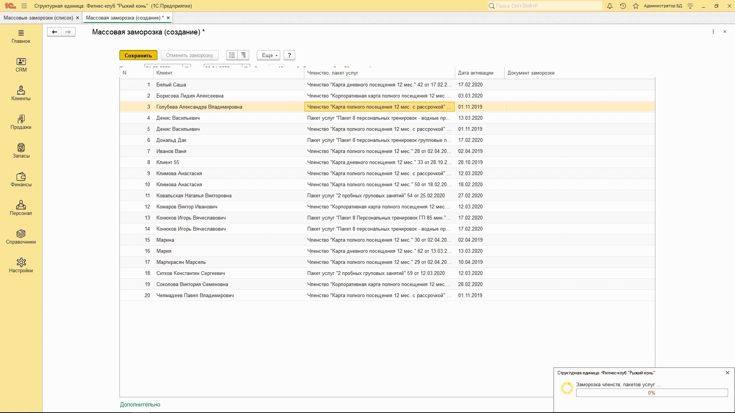735x413 pixels.
Task: Close the Массовая заморозка form
Action: pyautogui.click(x=725, y=32)
